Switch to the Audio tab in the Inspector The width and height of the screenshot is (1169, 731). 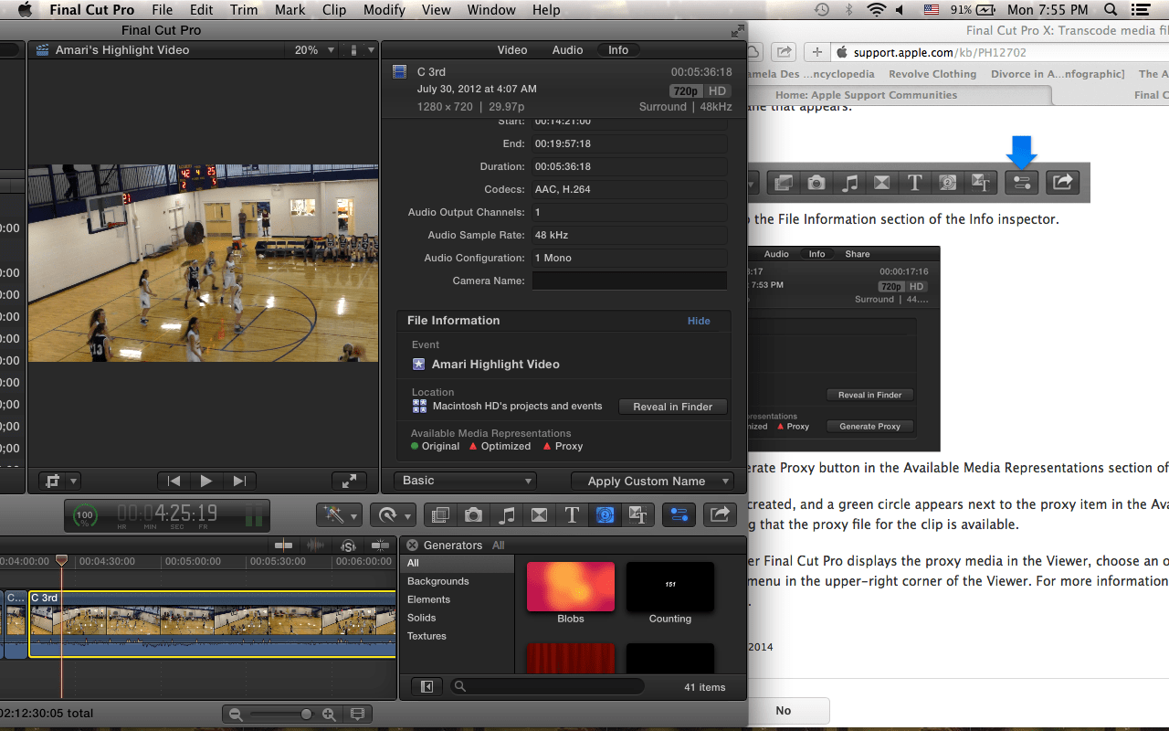567,50
